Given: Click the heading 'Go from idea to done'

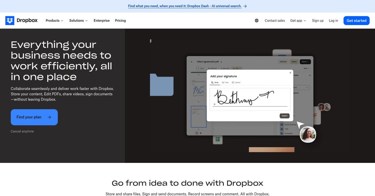Looking at the screenshot, I should 187,183.
